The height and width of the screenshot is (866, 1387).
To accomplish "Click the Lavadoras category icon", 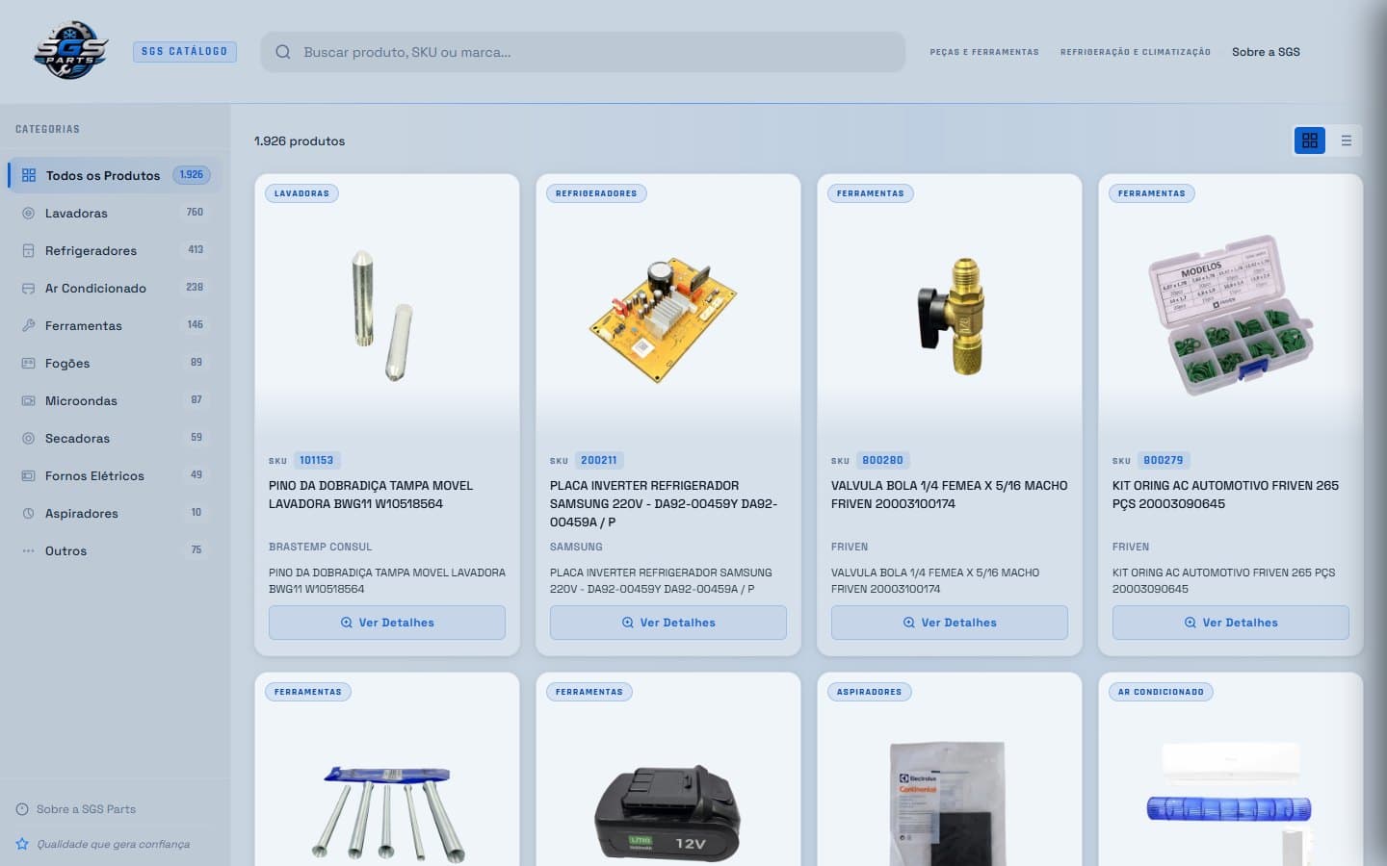I will pyautogui.click(x=28, y=213).
